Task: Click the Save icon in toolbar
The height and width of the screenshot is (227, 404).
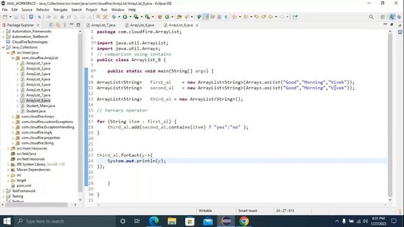Action: click(16, 17)
